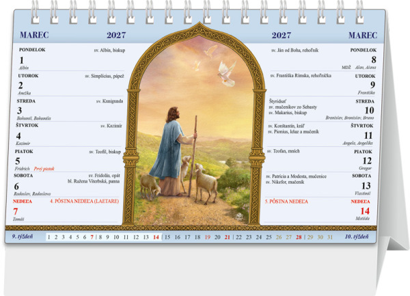Click the left MAREC month heading
Screen dimensions: 410x296
[34, 35]
